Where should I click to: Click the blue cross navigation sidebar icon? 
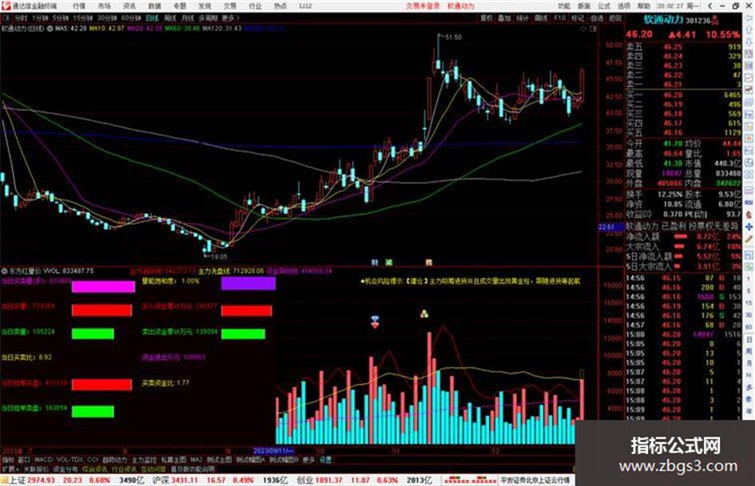click(749, 226)
